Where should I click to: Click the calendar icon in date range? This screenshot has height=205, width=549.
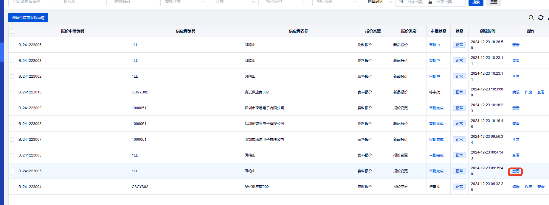click(401, 2)
